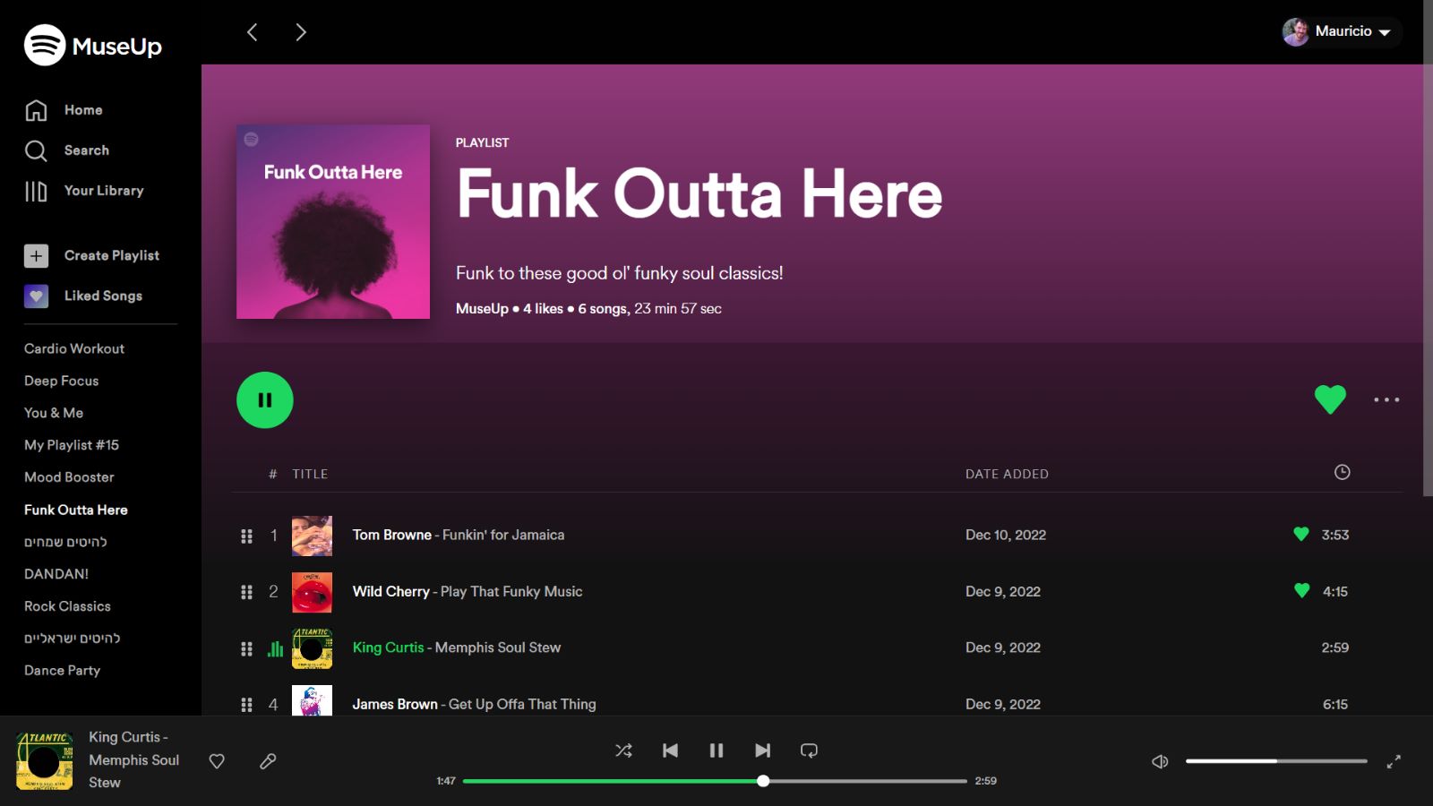Open the DANDAN! playlist
This screenshot has width=1433, height=806.
(56, 574)
